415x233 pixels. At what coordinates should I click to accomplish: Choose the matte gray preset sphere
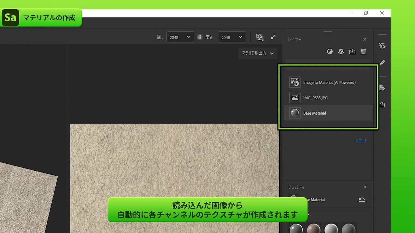(349, 228)
